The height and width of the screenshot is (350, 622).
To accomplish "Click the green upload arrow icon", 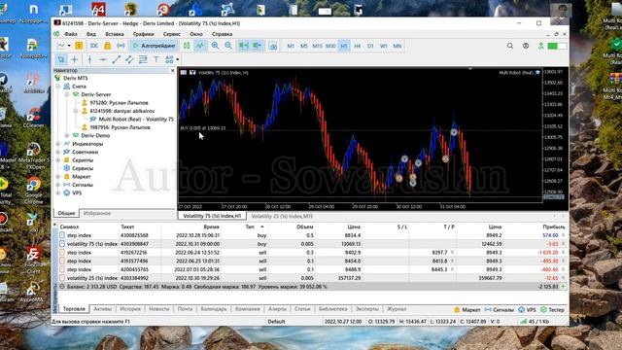I will coord(540,46).
